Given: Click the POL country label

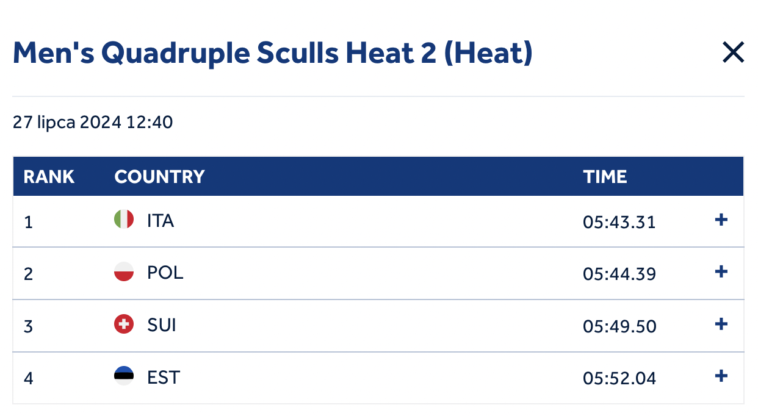Looking at the screenshot, I should pos(165,273).
